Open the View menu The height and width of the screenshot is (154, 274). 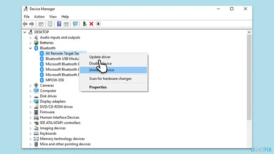click(53, 17)
